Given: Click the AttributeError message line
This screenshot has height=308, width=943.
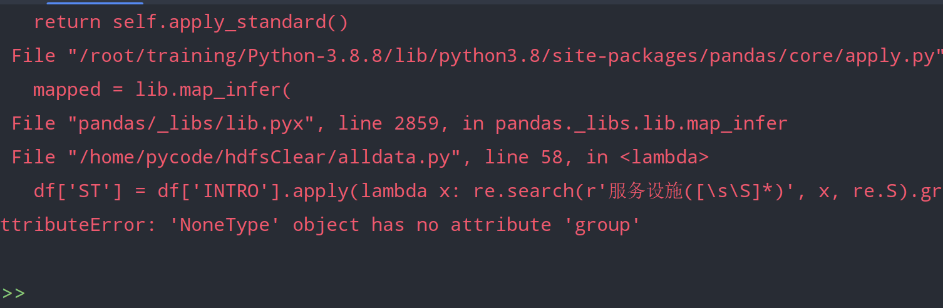Looking at the screenshot, I should point(320,225).
